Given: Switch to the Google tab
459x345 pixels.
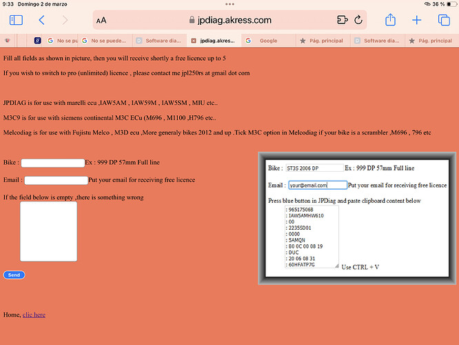Looking at the screenshot, I should point(268,41).
